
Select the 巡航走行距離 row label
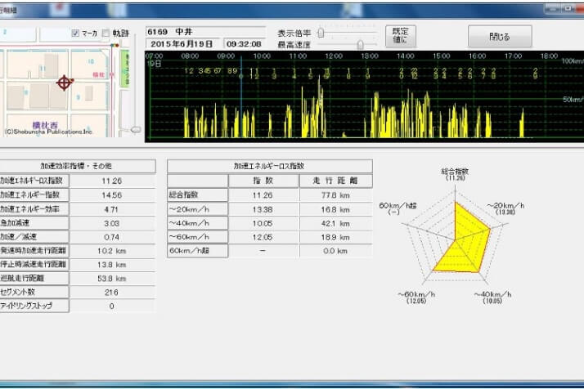(x=34, y=278)
